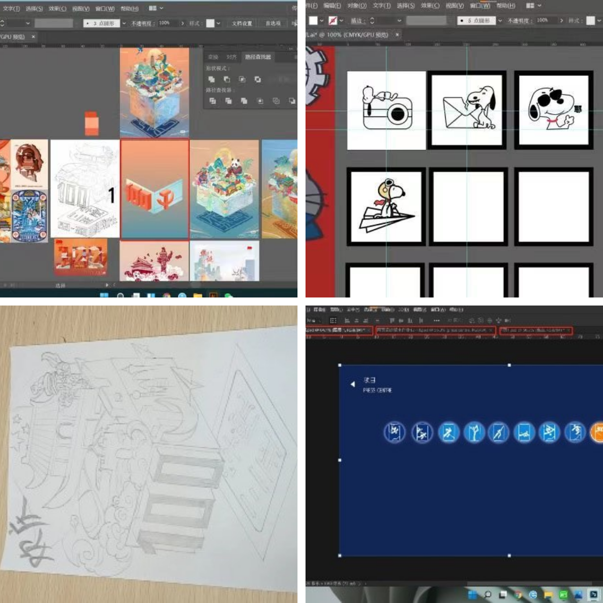Click the back triangle beside PRESS CENTRE

(352, 384)
